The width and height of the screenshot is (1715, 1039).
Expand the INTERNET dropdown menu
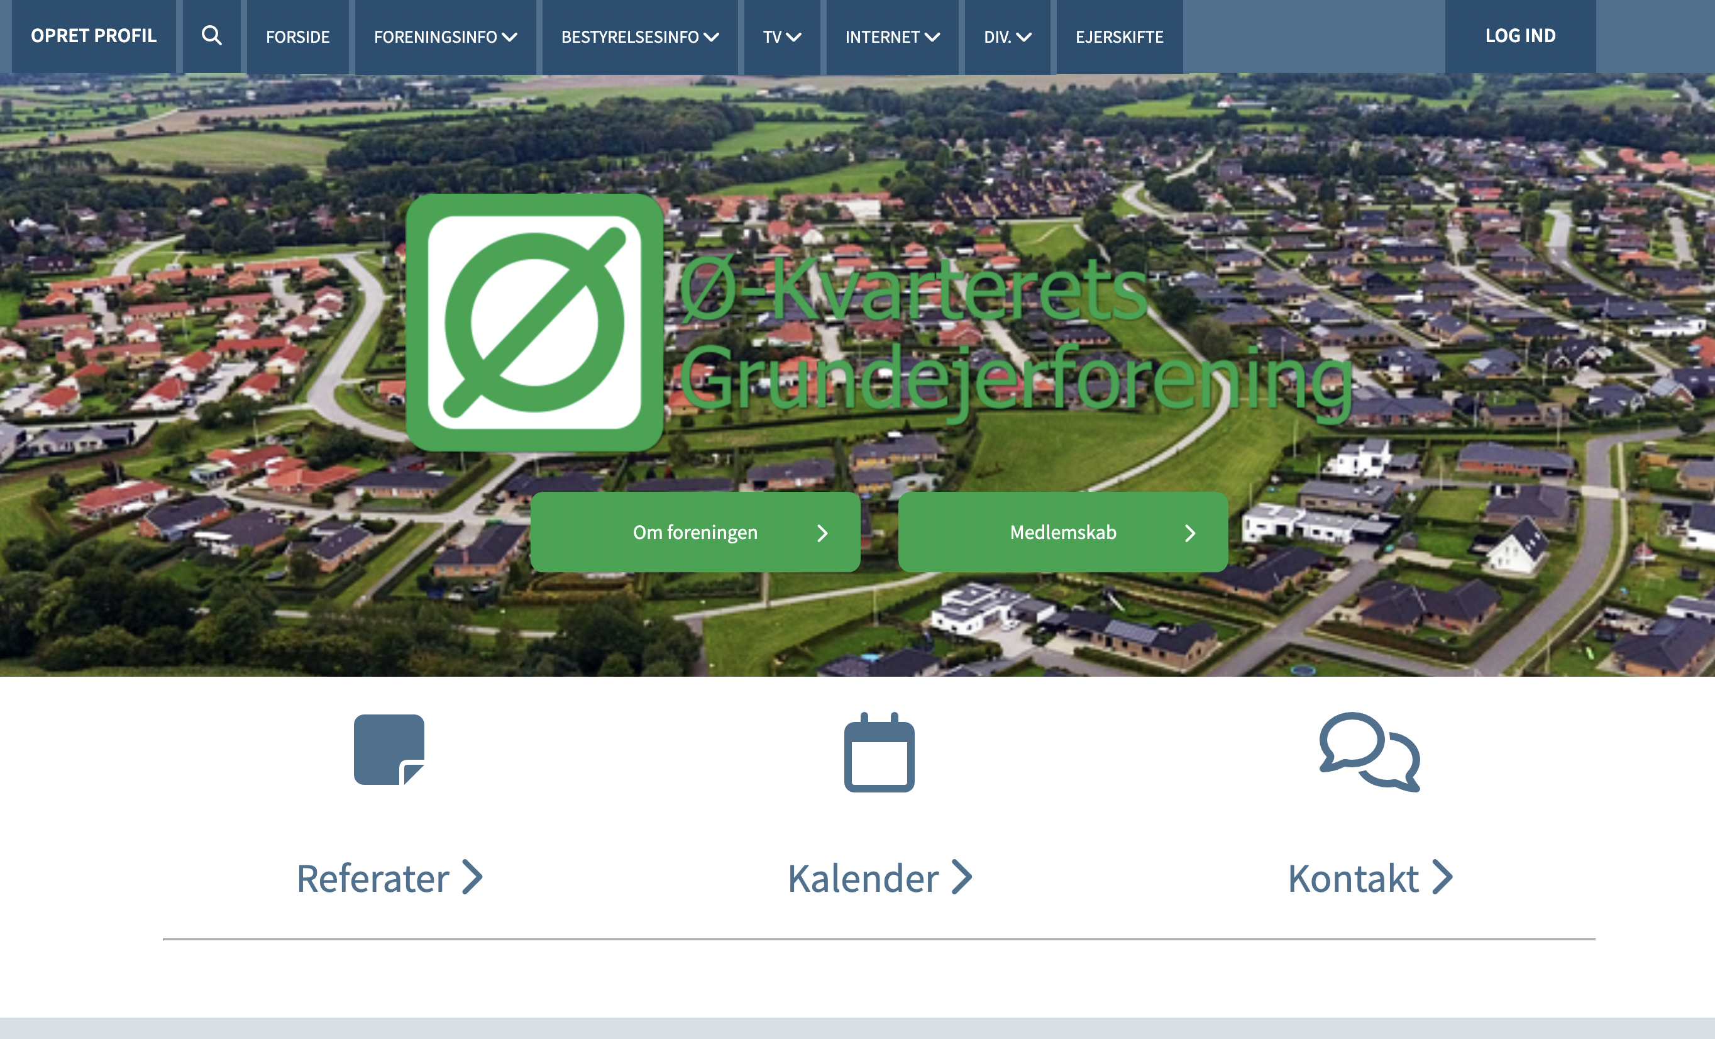[x=892, y=36]
